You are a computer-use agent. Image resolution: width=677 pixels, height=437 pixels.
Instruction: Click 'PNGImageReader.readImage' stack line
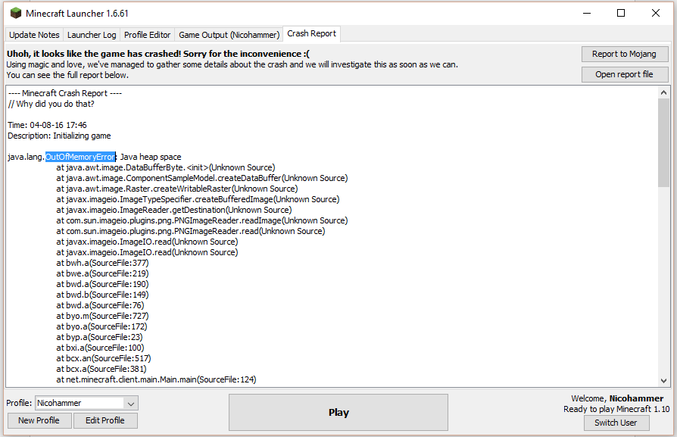202,220
